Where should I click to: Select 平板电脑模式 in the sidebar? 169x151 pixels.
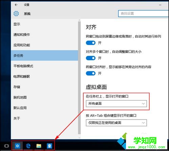tap(44, 66)
